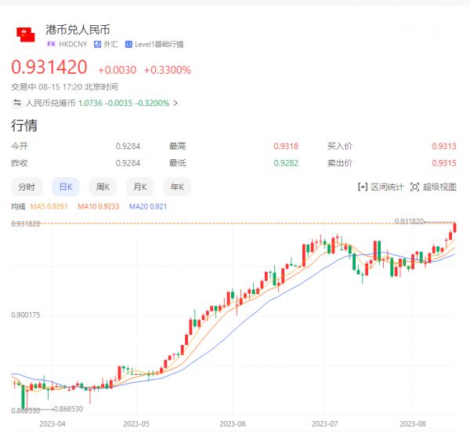Click the currency swap arrows icon

17,103
